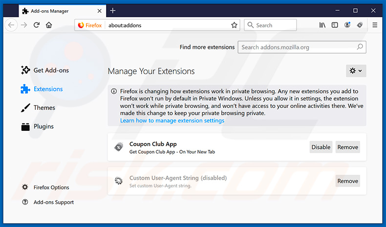Minimize the Firefox window
This screenshot has width=386, height=227.
click(338, 11)
